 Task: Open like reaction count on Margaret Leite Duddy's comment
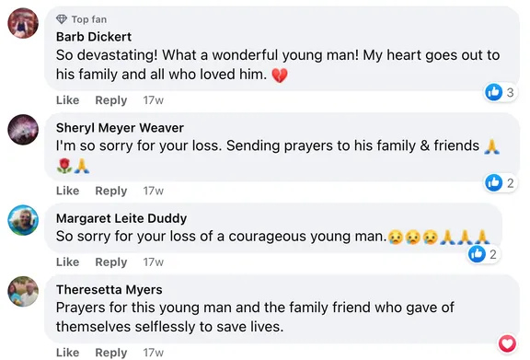pos(483,254)
